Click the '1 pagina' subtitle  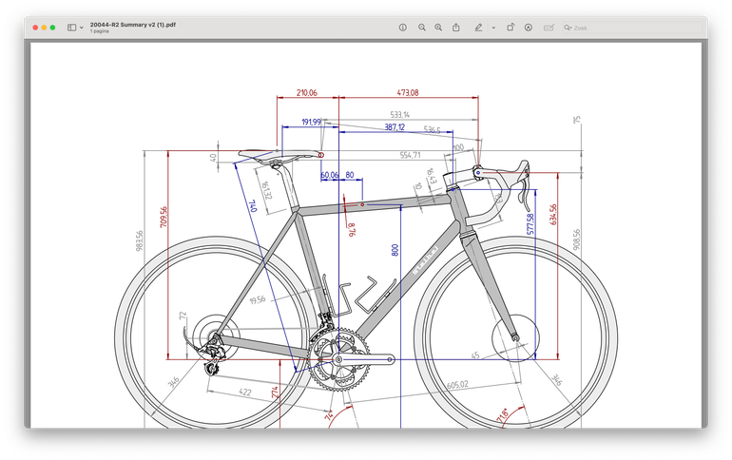coord(100,31)
